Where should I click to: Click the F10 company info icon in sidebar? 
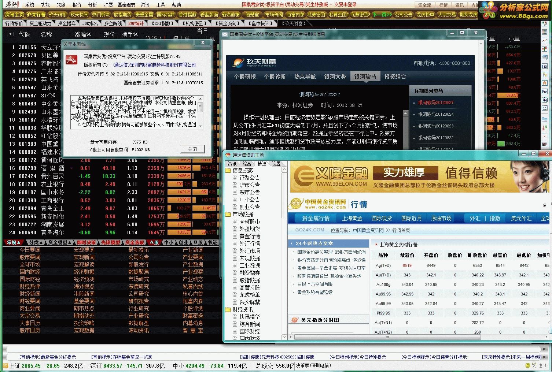click(x=544, y=66)
